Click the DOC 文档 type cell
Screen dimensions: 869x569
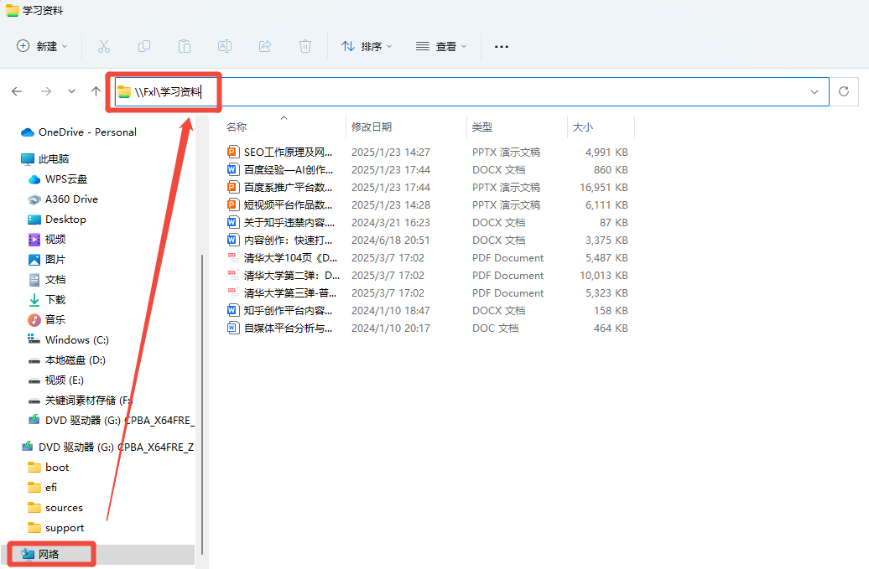[496, 328]
